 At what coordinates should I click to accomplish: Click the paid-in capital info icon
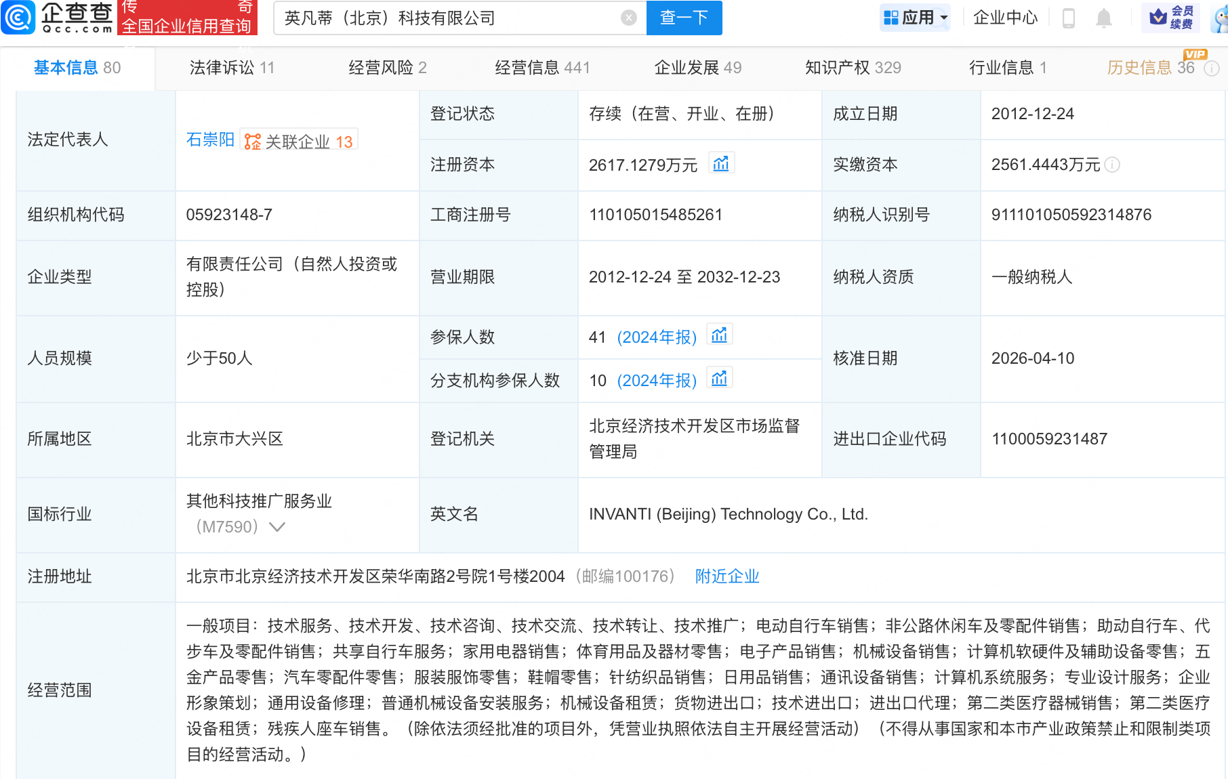pyautogui.click(x=1112, y=165)
